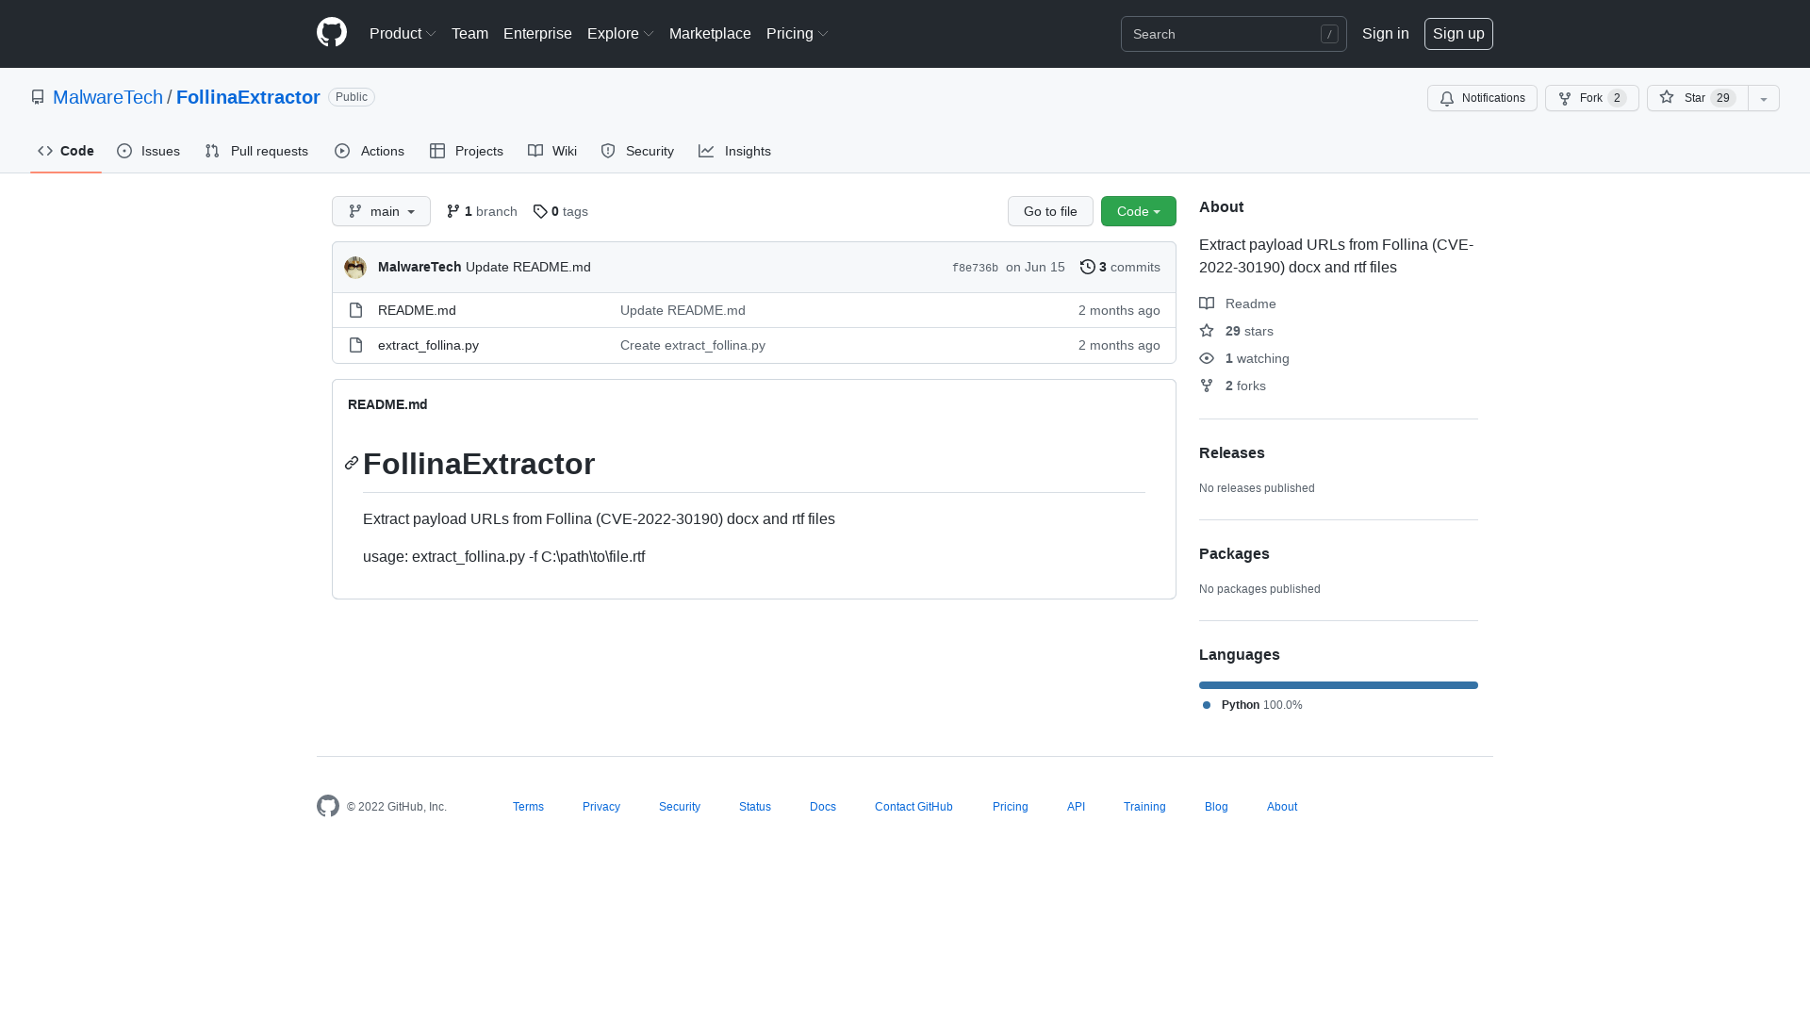Image resolution: width=1810 pixels, height=1018 pixels.
Task: Open the Pull requests tab
Action: point(256,151)
